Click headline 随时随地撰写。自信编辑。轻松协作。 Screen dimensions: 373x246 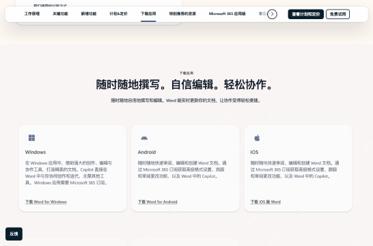click(184, 85)
